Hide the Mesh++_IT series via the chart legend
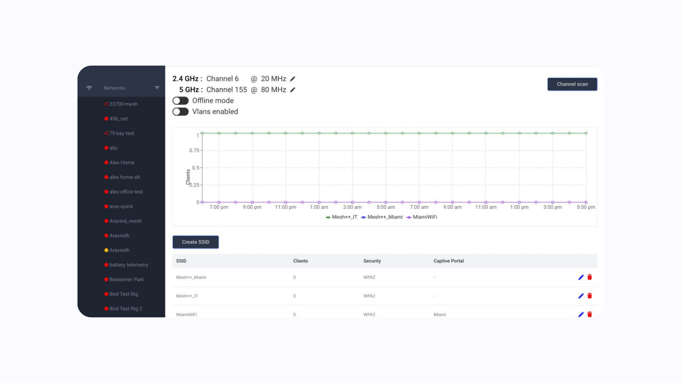Viewport: 682px width, 383px height. coord(342,217)
